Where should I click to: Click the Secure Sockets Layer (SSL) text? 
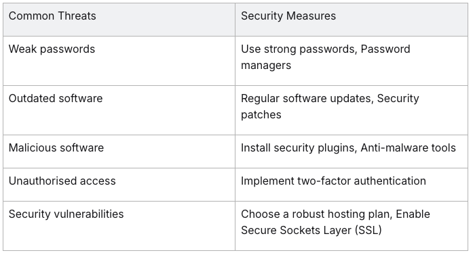click(311, 231)
